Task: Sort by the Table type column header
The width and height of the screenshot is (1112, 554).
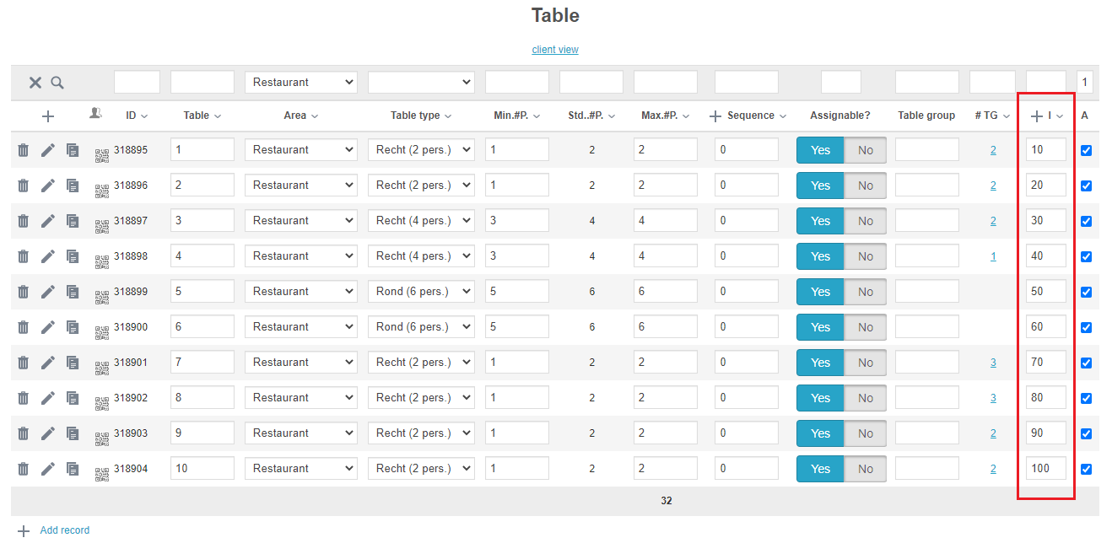Action: coord(421,116)
